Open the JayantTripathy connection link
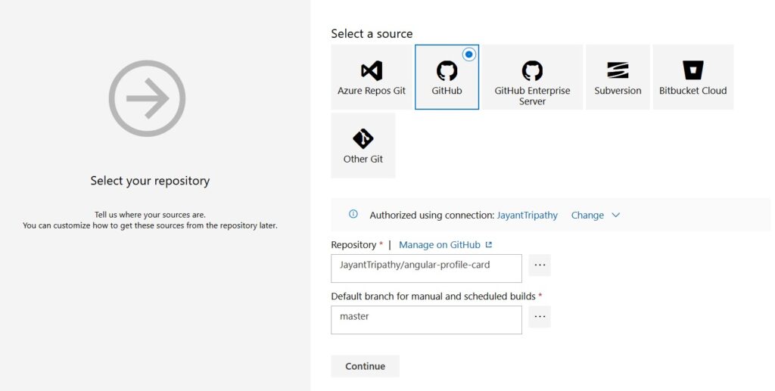Viewport: 775px width, 391px height. [x=528, y=216]
